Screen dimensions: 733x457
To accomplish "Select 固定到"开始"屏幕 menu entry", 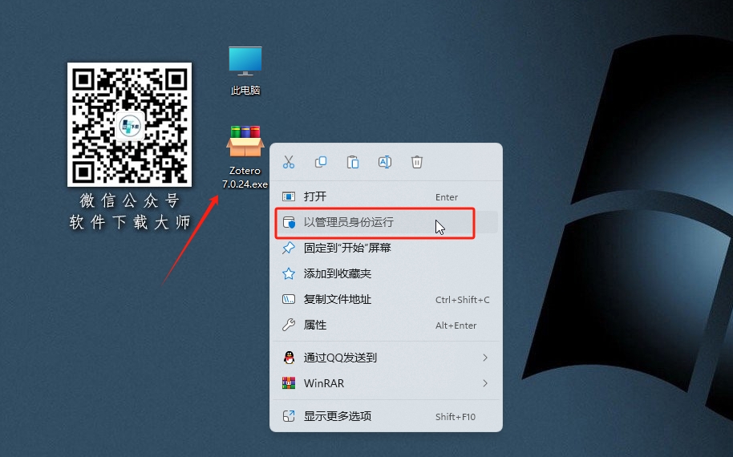I will [x=386, y=248].
